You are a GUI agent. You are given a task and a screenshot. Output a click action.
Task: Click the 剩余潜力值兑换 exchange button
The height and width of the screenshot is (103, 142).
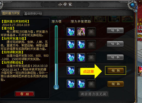[93, 94]
